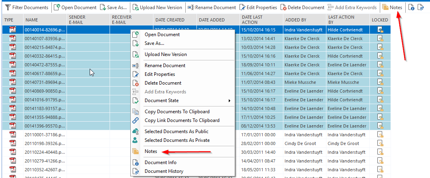The height and width of the screenshot is (178, 430).
Task: Click the Notes folder icon in the context menu
Action: 135,151
